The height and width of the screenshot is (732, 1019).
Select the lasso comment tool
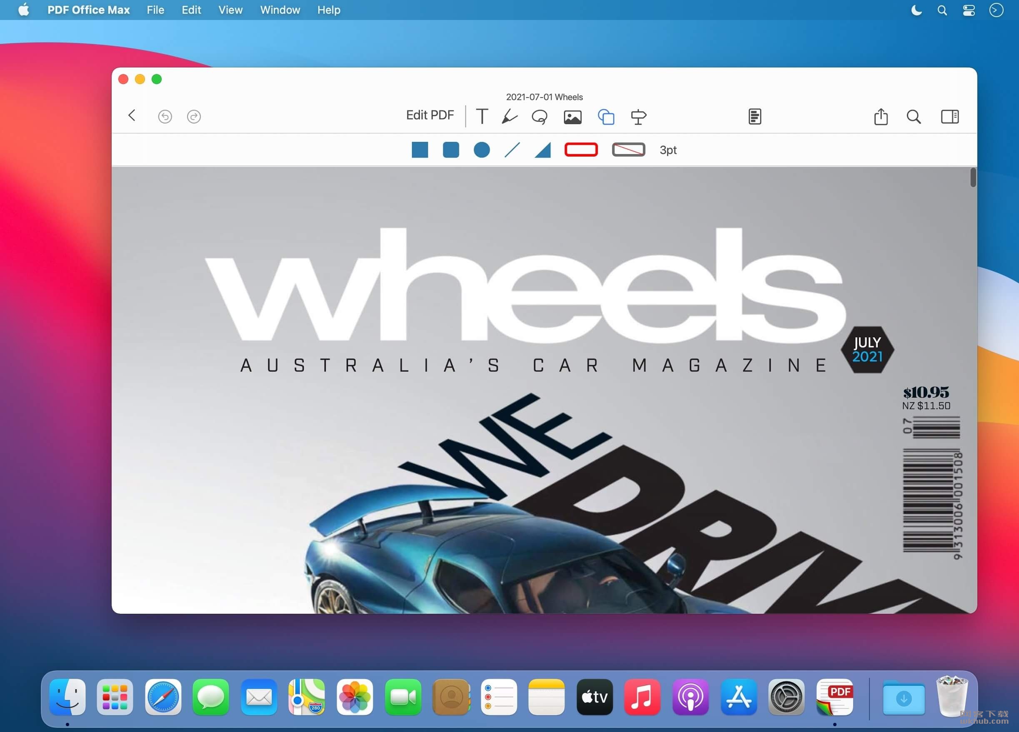click(539, 117)
